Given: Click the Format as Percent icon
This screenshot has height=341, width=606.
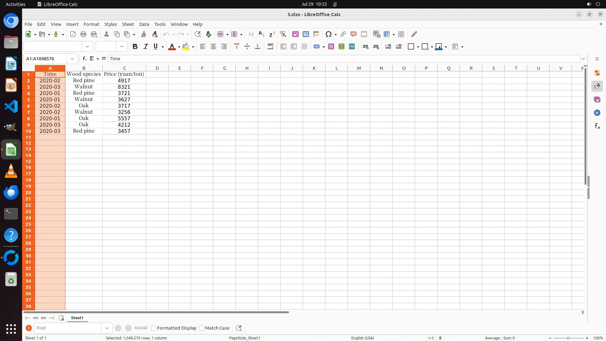Looking at the screenshot, I should (x=331, y=47).
